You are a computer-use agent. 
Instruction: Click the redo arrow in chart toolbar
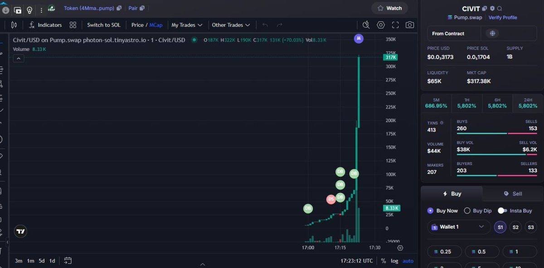(280, 25)
